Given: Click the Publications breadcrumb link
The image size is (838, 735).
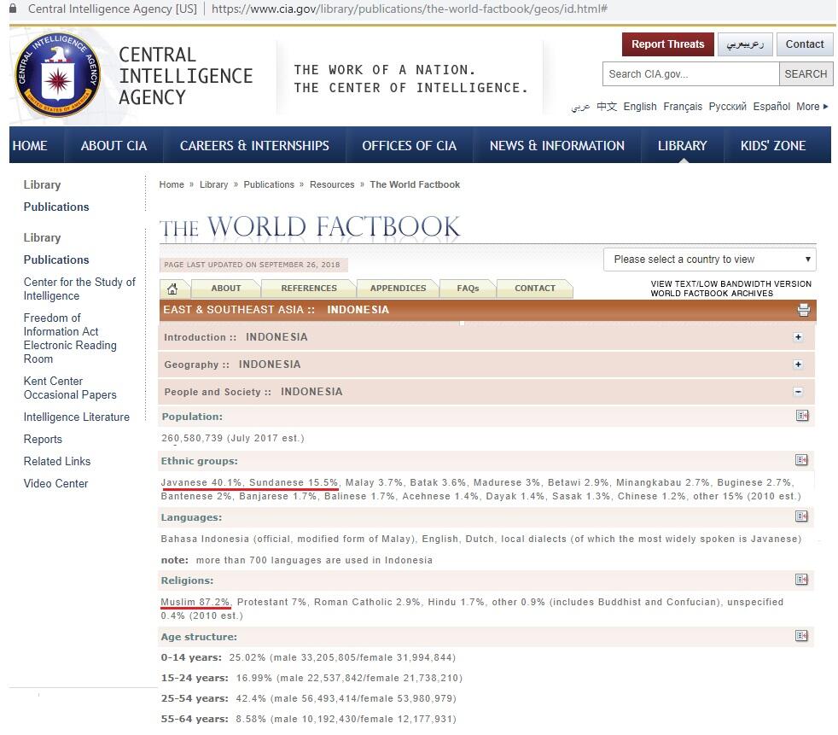Looking at the screenshot, I should click(269, 184).
